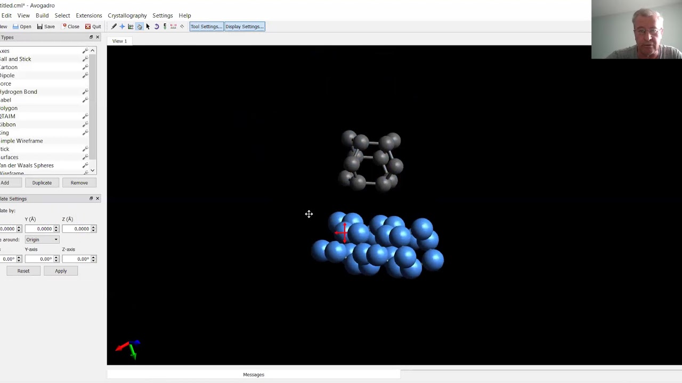Activate the Auto Rotate tool
Image resolution: width=682 pixels, height=383 pixels.
(x=156, y=27)
